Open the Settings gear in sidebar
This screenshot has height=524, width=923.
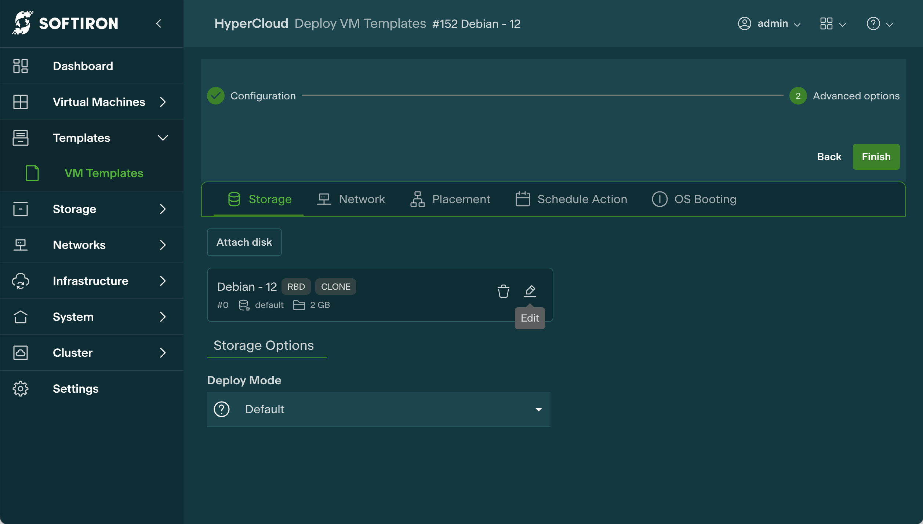(x=21, y=389)
